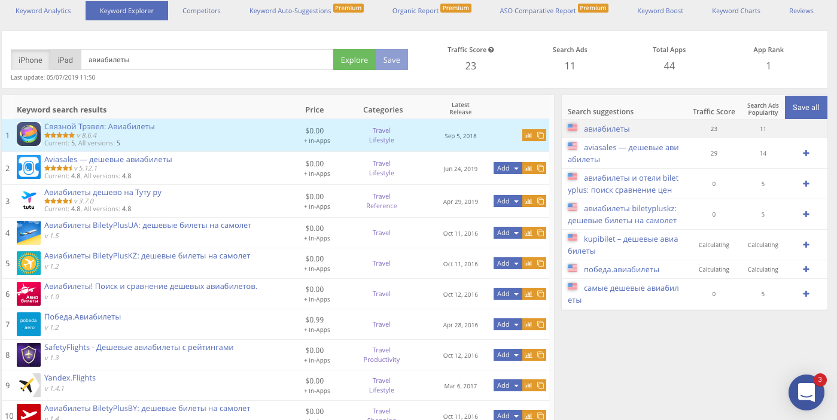Open the SafetyFlights app link

point(139,348)
